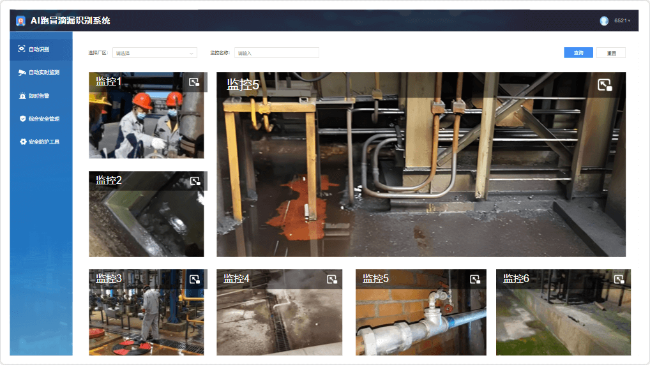Open 监控4 in enlarged view via its icon
The width and height of the screenshot is (650, 365).
pos(331,279)
